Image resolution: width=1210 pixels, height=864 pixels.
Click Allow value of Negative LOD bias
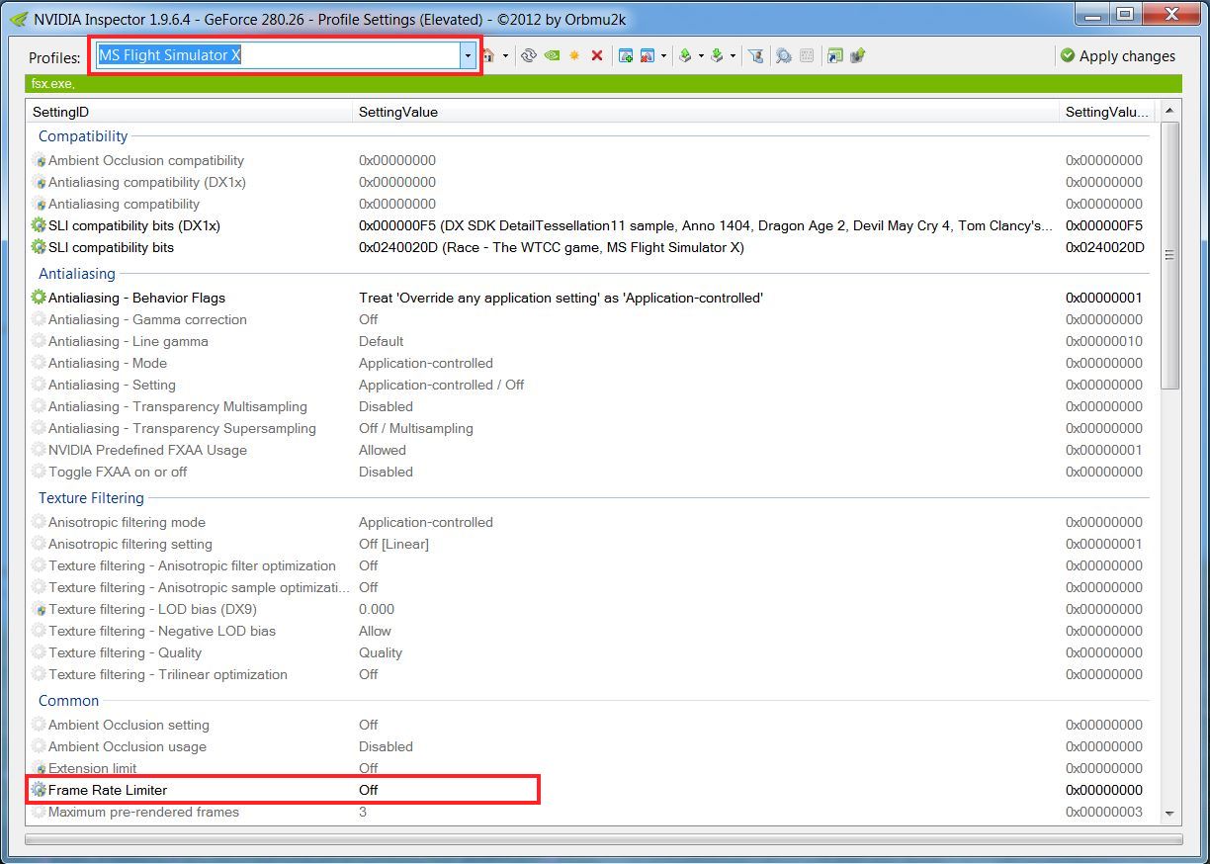(x=375, y=631)
